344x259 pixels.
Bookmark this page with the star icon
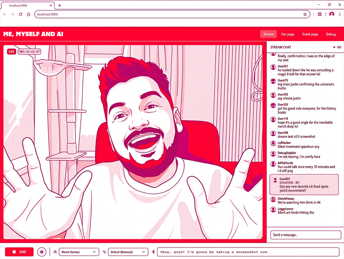(x=305, y=14)
